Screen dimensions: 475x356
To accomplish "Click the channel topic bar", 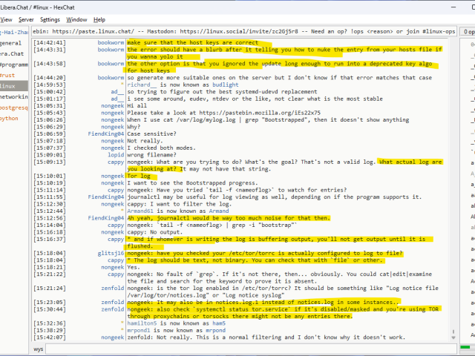I will click(x=245, y=33).
